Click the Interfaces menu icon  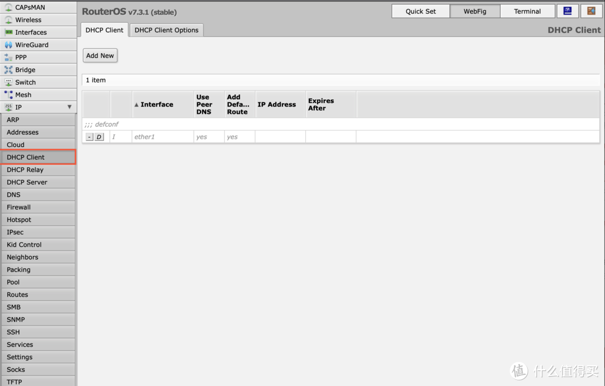coord(8,32)
